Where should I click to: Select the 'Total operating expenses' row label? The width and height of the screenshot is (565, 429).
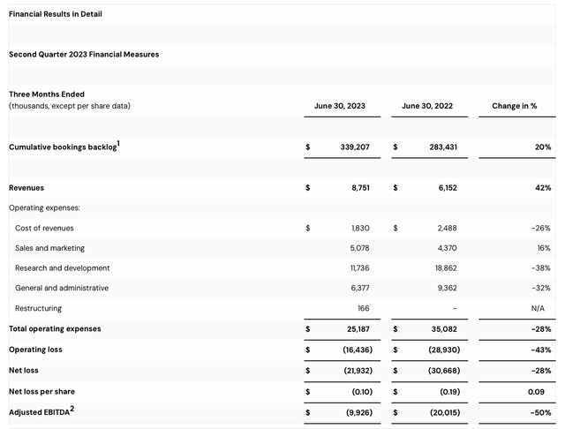pos(55,329)
